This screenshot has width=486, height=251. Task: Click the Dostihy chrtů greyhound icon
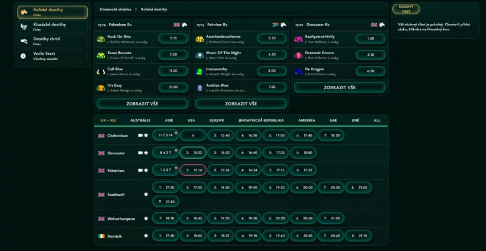pyautogui.click(x=24, y=41)
